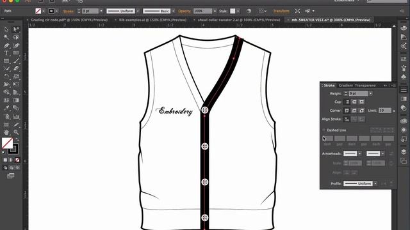This screenshot has height=230, width=410.
Task: Click Opacity link in control bar
Action: (x=184, y=11)
